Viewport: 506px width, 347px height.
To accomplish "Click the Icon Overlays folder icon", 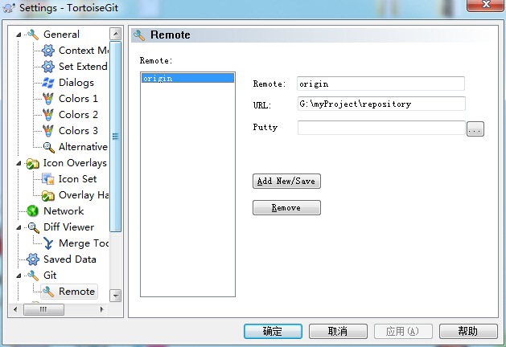I will (33, 163).
